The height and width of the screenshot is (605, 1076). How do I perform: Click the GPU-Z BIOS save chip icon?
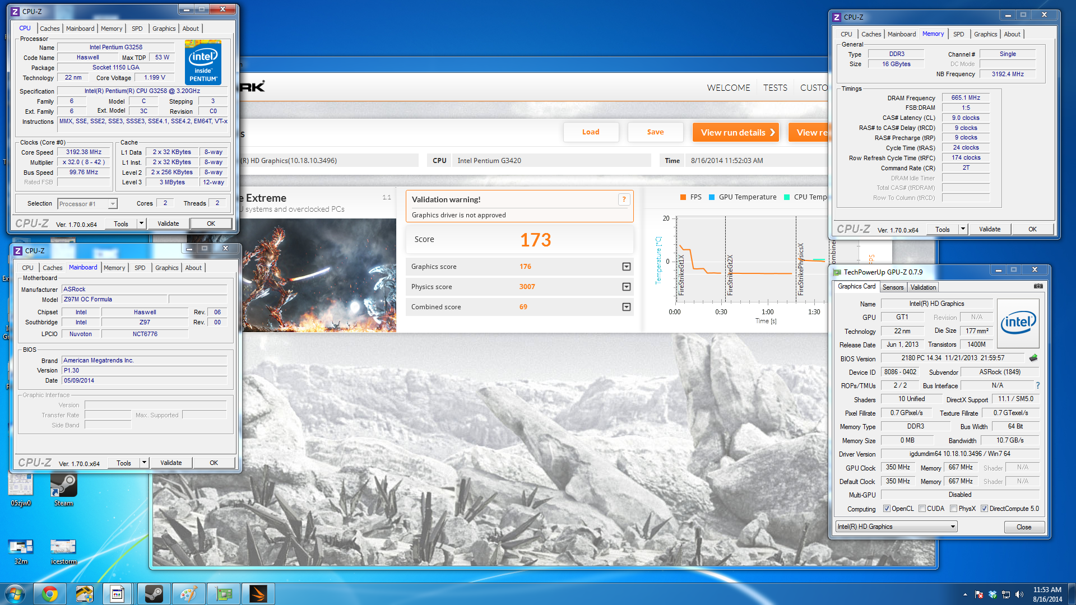pos(1033,358)
